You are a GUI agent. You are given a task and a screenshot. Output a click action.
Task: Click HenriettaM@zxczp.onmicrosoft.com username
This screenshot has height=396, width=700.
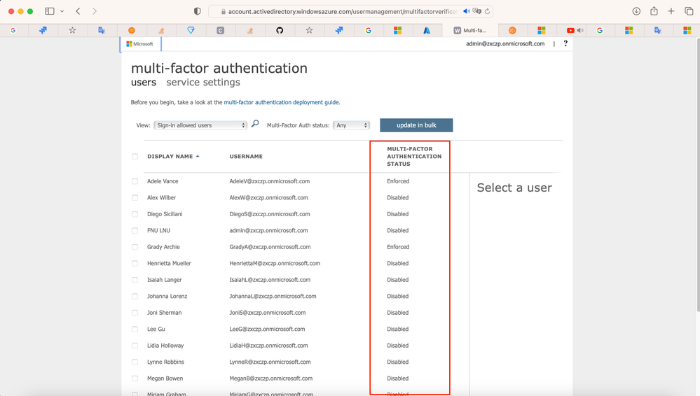coord(275,264)
